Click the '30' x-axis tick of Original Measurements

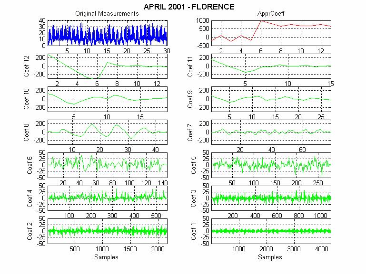click(167, 51)
